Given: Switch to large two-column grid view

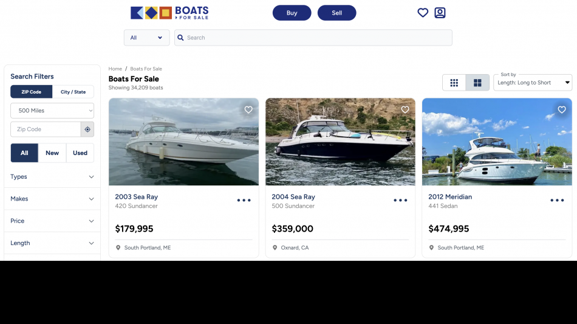Looking at the screenshot, I should click(x=477, y=83).
